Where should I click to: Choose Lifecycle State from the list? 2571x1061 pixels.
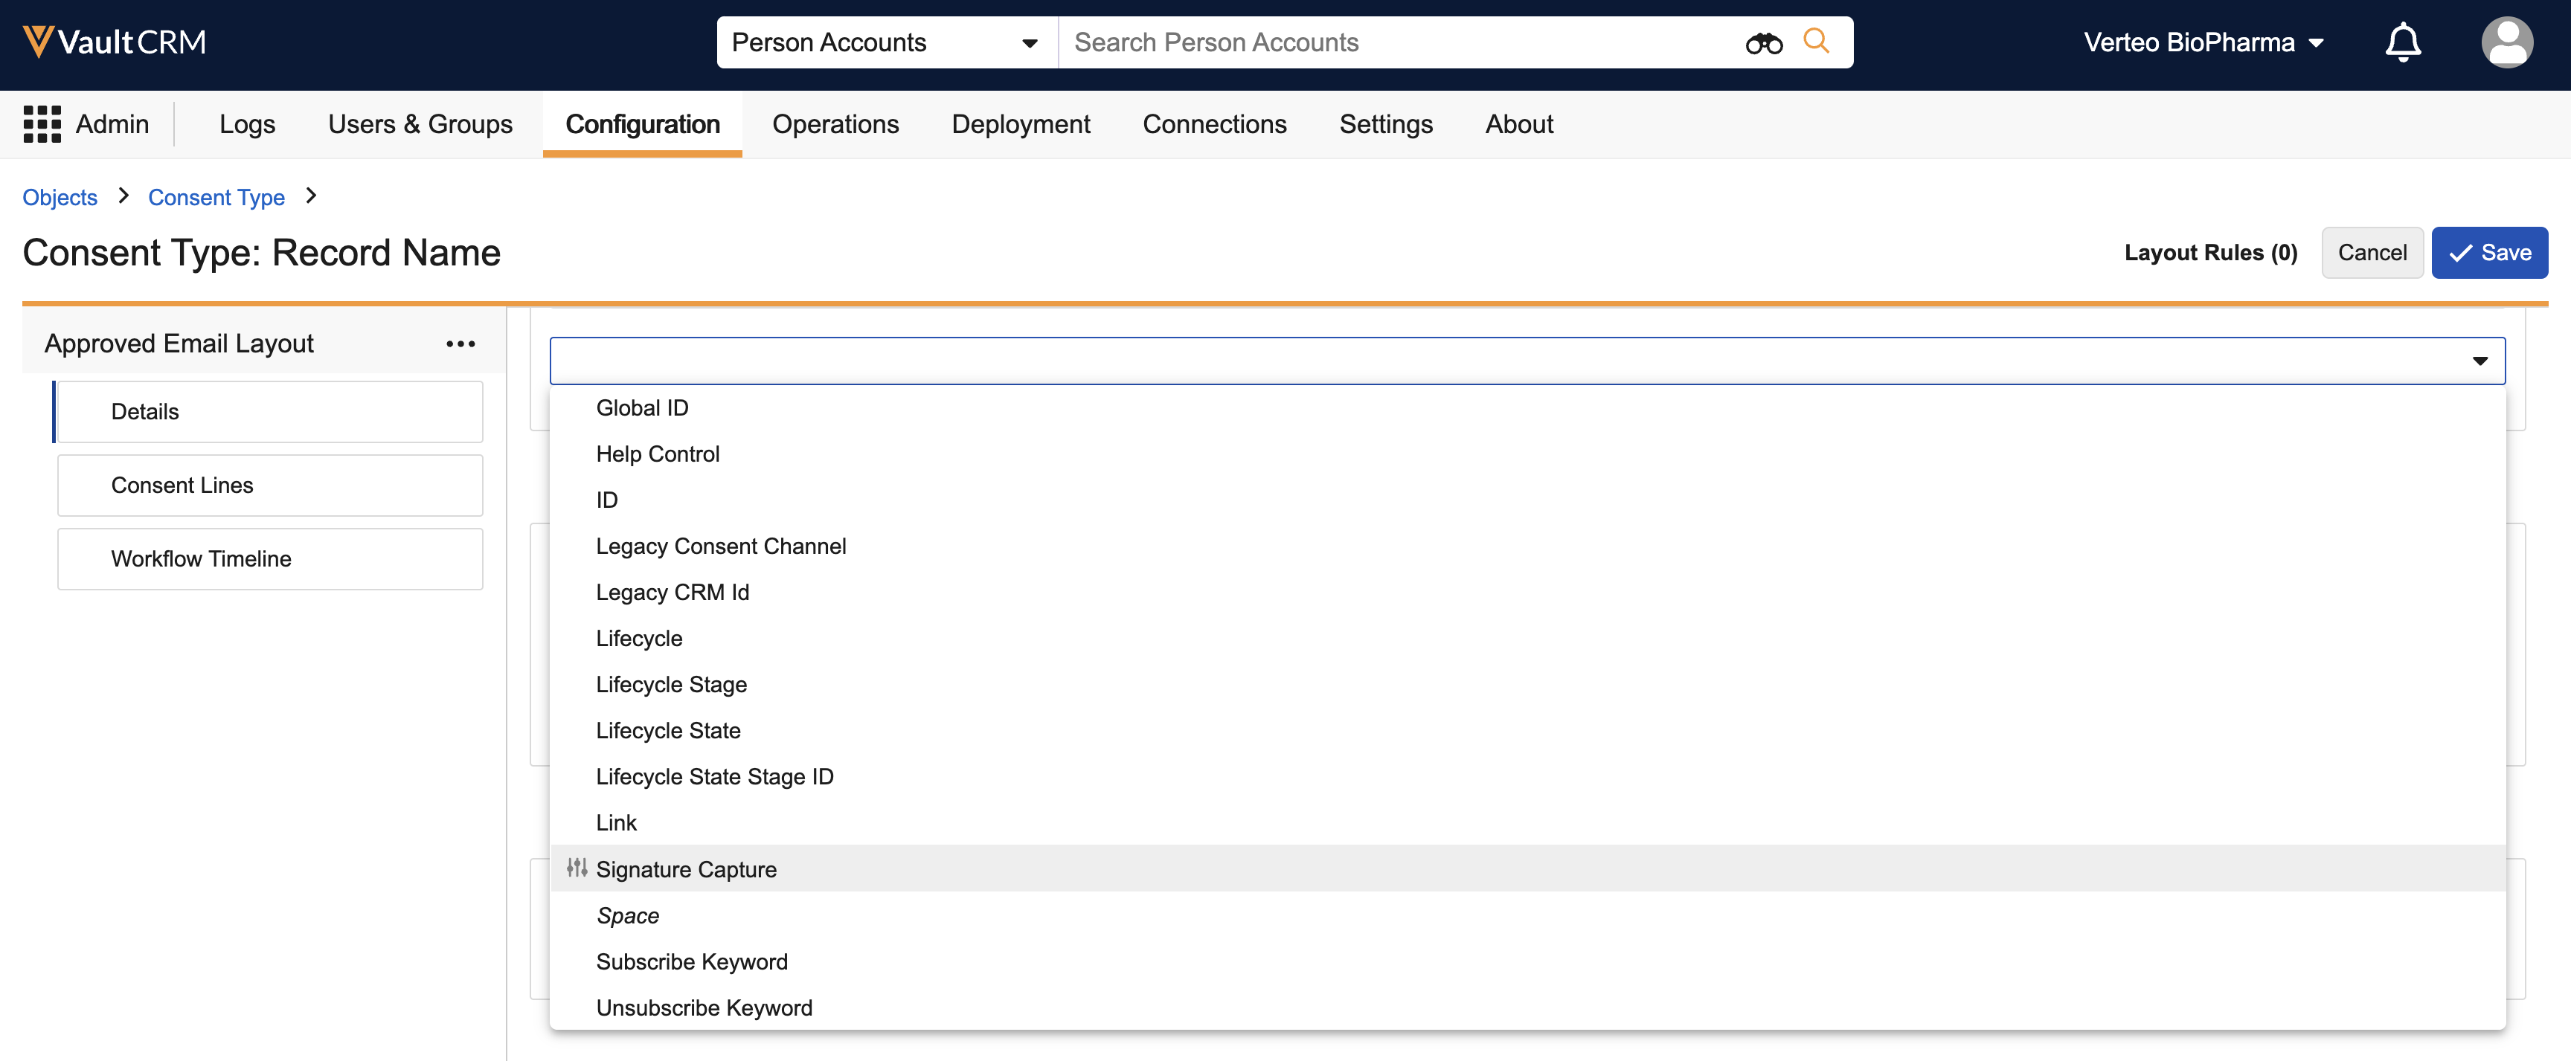coord(668,731)
